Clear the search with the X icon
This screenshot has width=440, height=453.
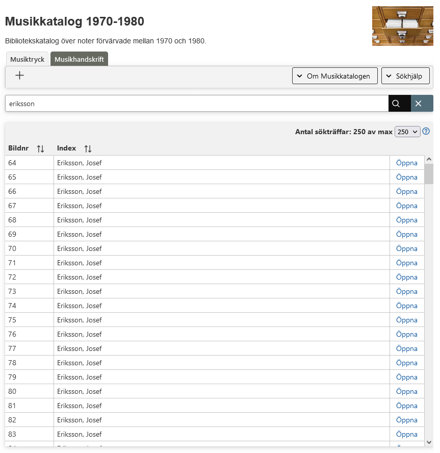click(x=419, y=104)
